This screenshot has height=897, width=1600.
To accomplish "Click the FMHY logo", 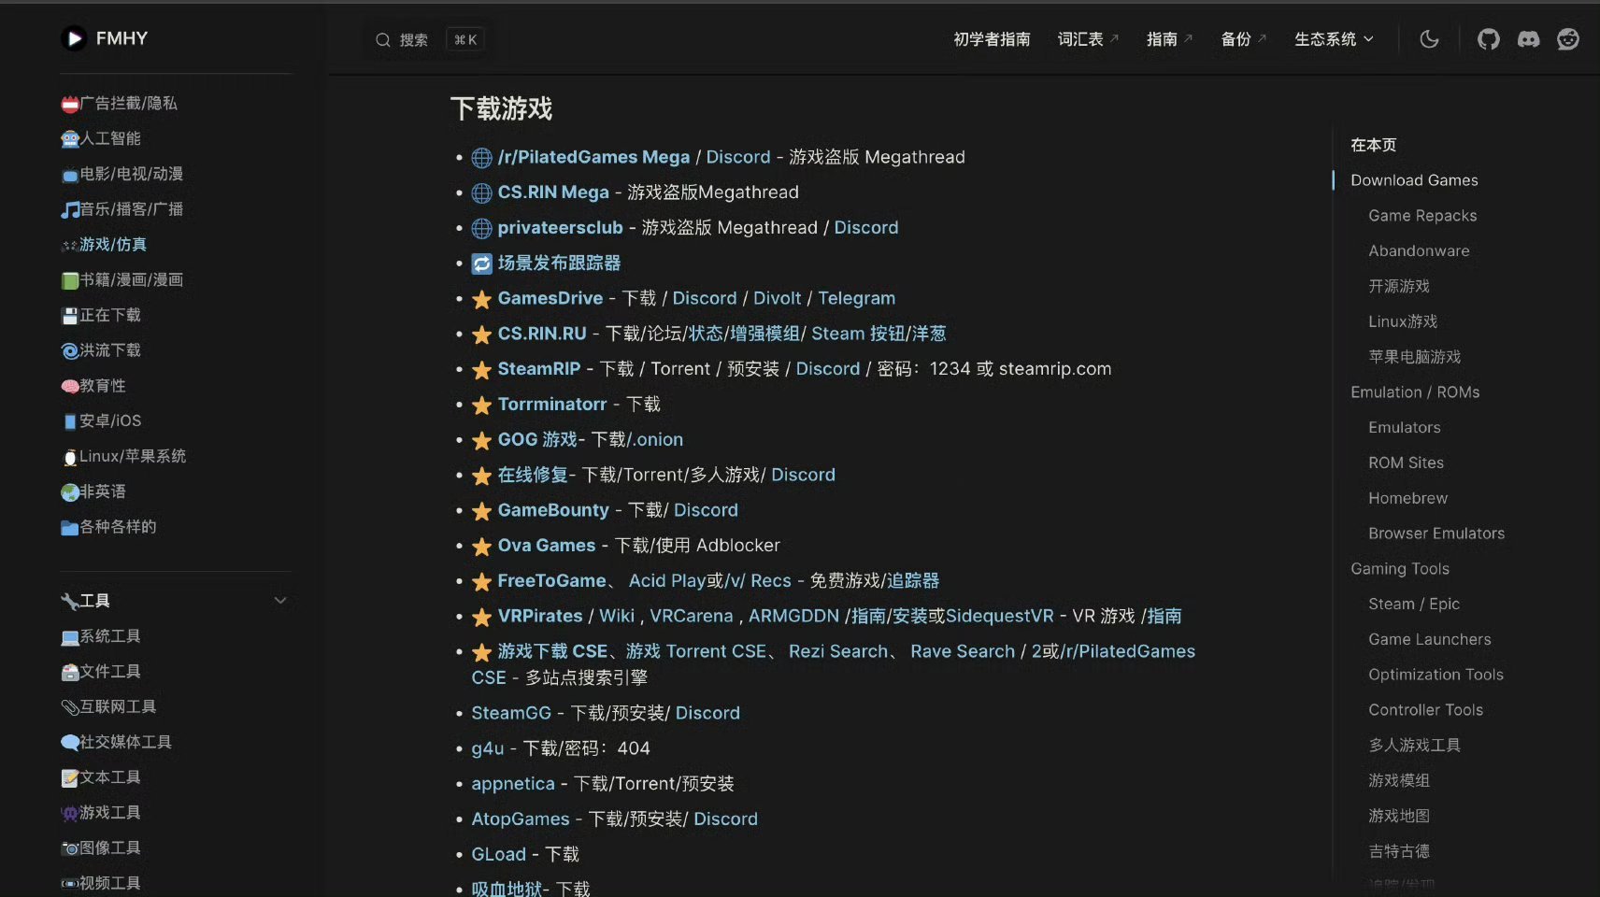I will [105, 38].
